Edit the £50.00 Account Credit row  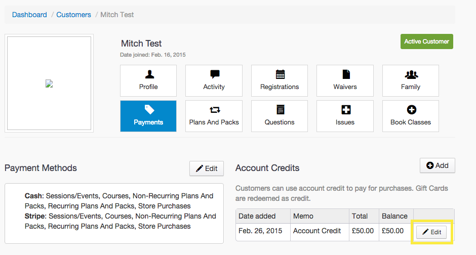tap(431, 232)
